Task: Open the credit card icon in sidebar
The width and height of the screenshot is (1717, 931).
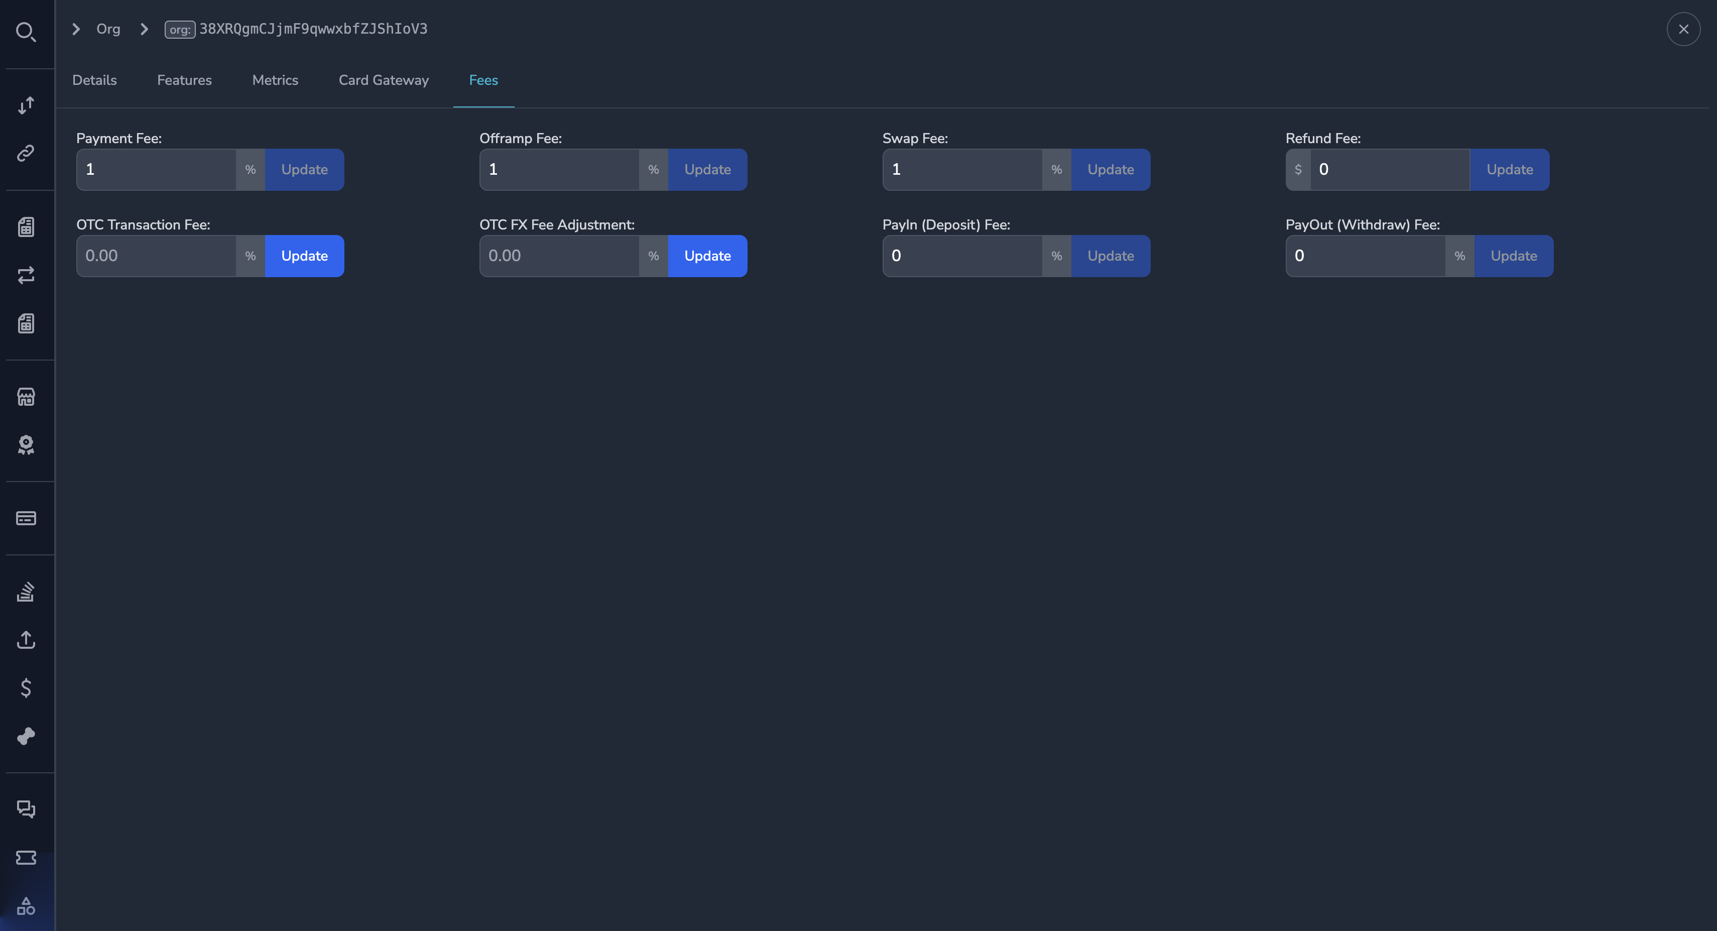Action: point(26,518)
